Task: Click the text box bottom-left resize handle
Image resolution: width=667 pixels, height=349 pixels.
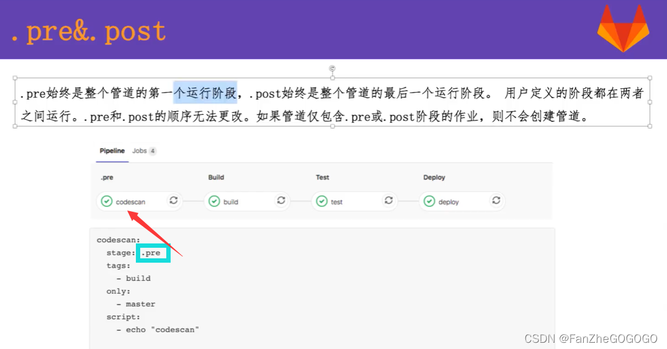Action: [16, 126]
